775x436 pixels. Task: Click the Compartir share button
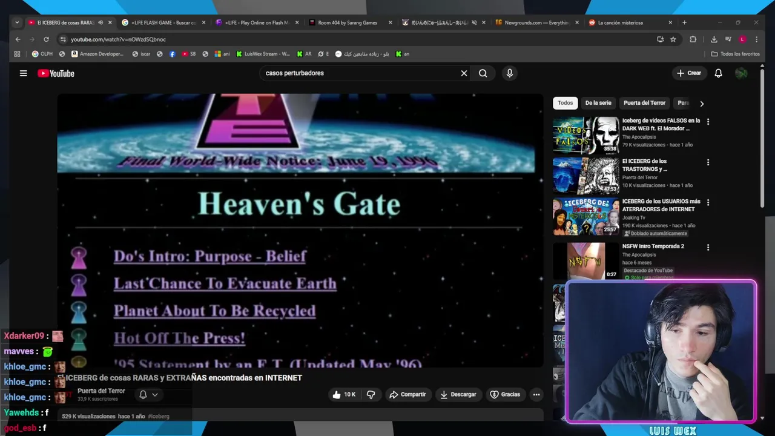click(x=407, y=395)
